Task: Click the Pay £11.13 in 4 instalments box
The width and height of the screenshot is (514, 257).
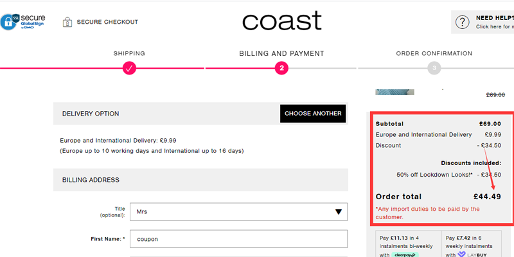Action: [x=408, y=244]
